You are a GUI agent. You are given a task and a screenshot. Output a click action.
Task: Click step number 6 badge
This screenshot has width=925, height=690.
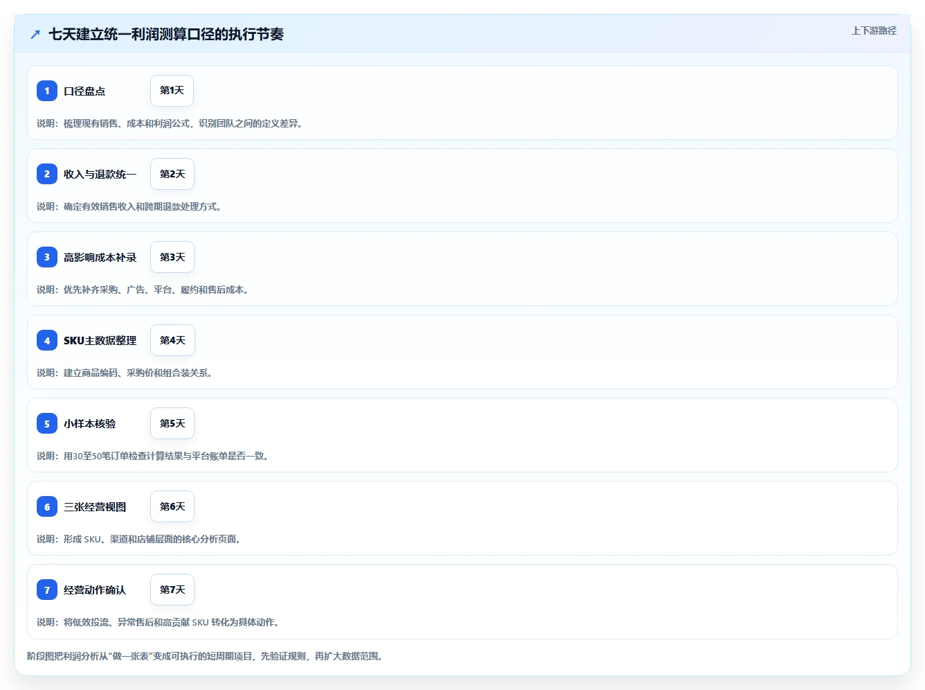click(x=47, y=506)
